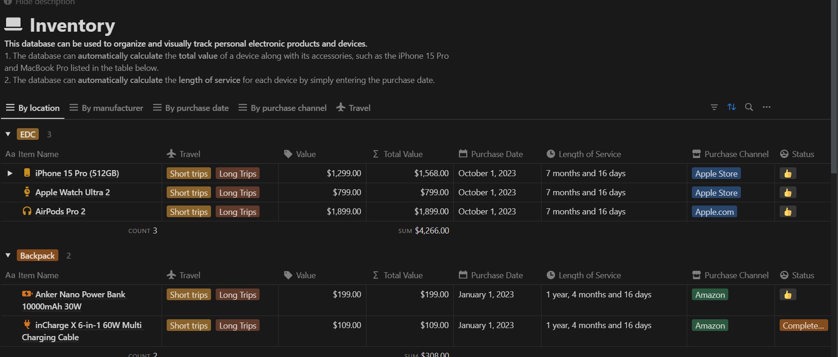Switch to By purchase channel view

point(282,108)
